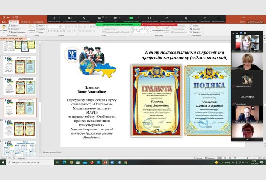The image size is (266, 180).
Task: Click the notes field below slide
Action: click(129, 152)
